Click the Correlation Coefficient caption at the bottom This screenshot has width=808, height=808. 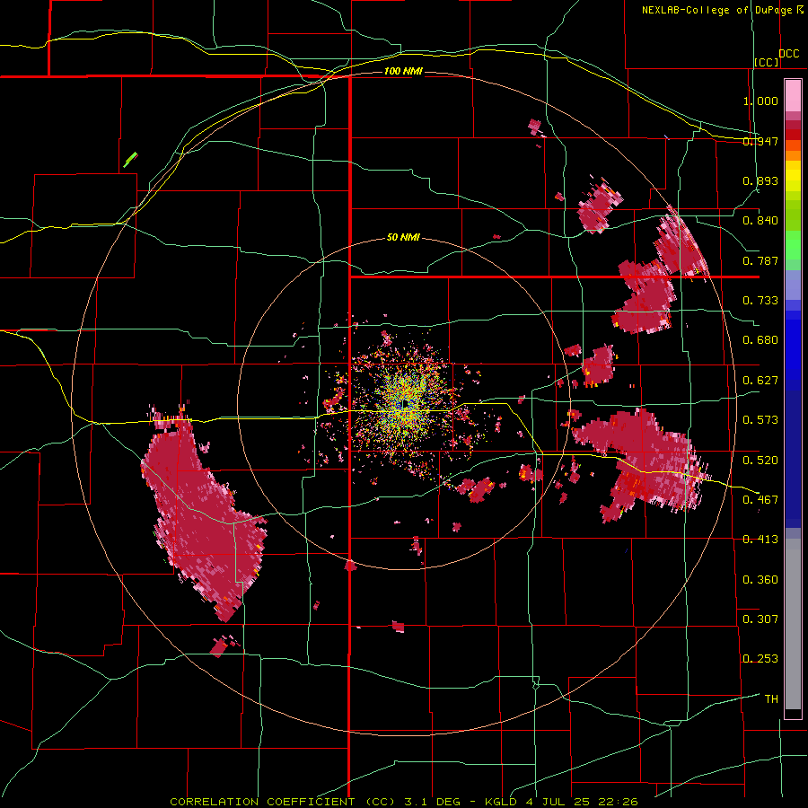pyautogui.click(x=404, y=802)
